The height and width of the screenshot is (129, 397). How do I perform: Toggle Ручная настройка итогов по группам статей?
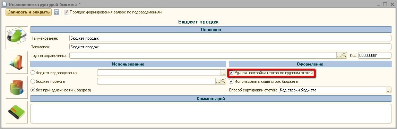click(231, 73)
